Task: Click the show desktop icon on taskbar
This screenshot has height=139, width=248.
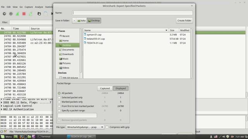Action: coord(15,137)
